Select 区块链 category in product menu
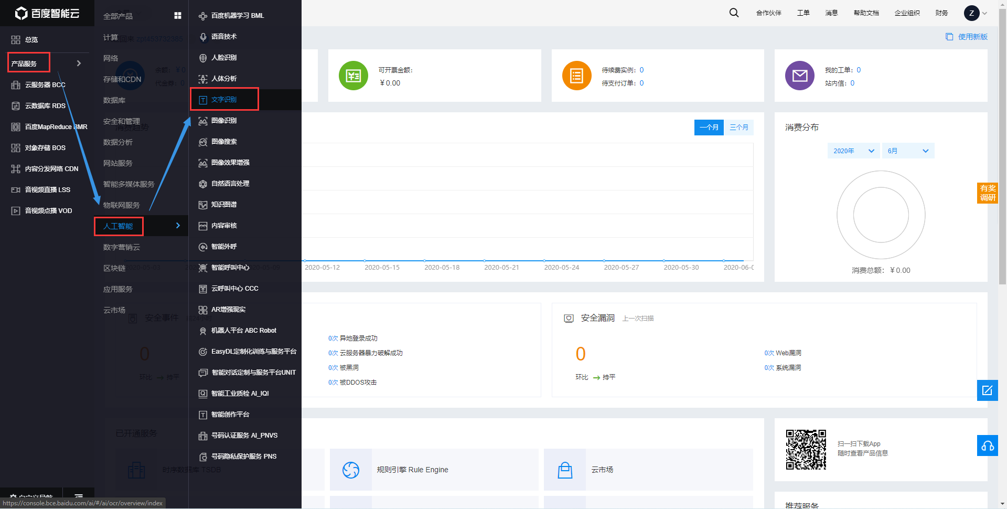This screenshot has height=509, width=1007. coord(114,268)
